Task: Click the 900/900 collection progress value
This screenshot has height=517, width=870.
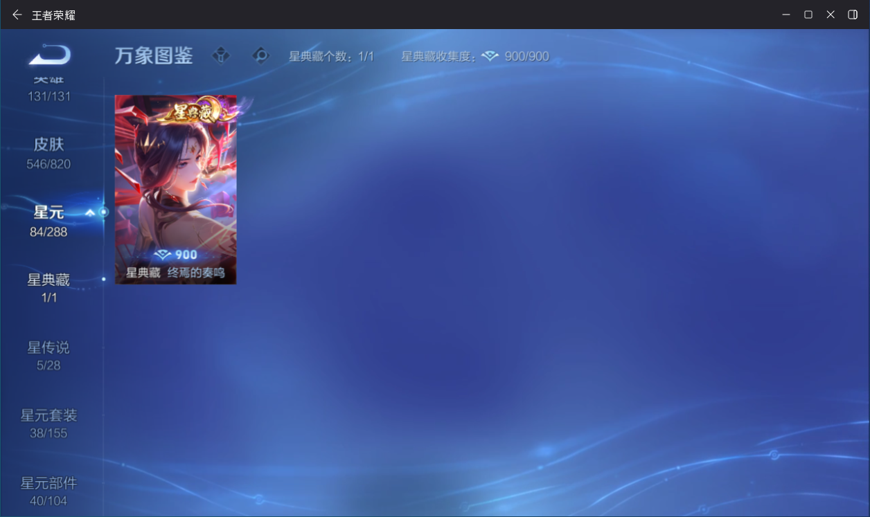Action: coord(526,56)
